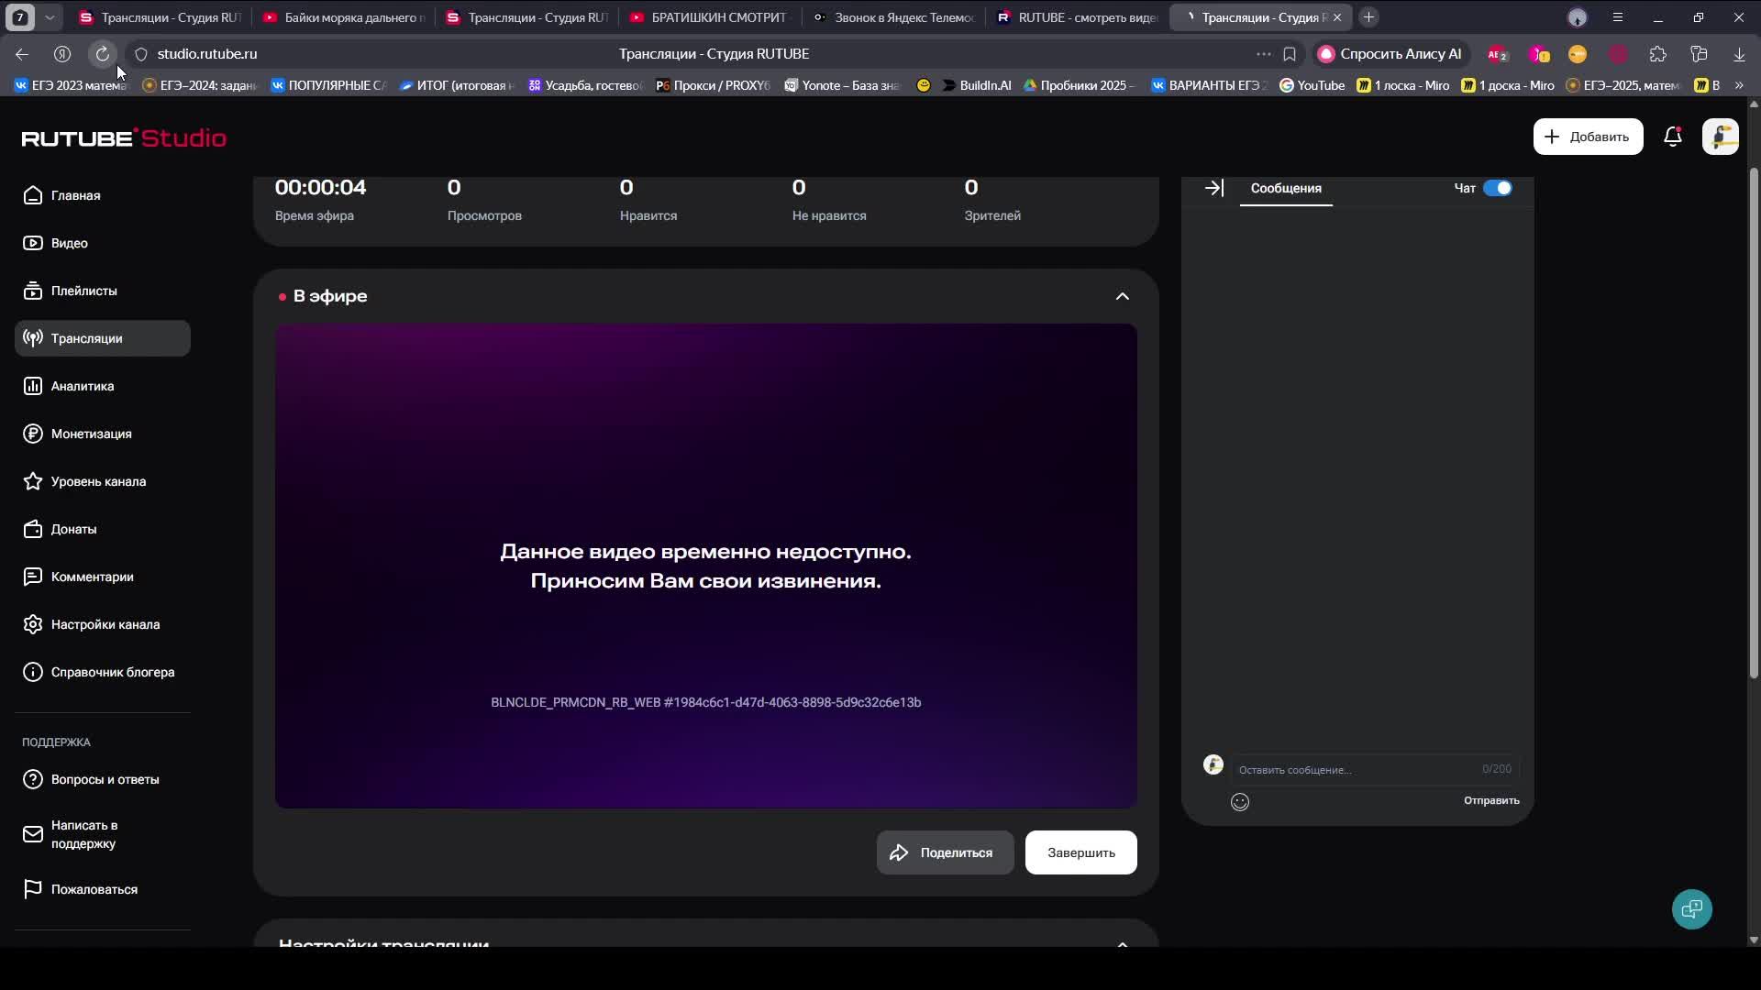Click the RUTUBE Studio logo
The image size is (1761, 990).
pos(124,137)
